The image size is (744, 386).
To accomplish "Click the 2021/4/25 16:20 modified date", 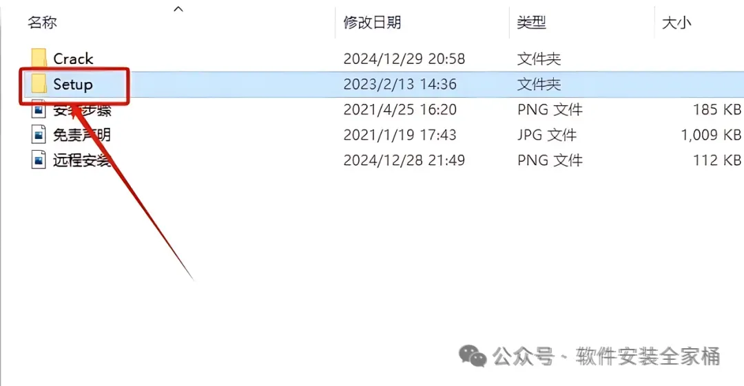I will point(400,109).
